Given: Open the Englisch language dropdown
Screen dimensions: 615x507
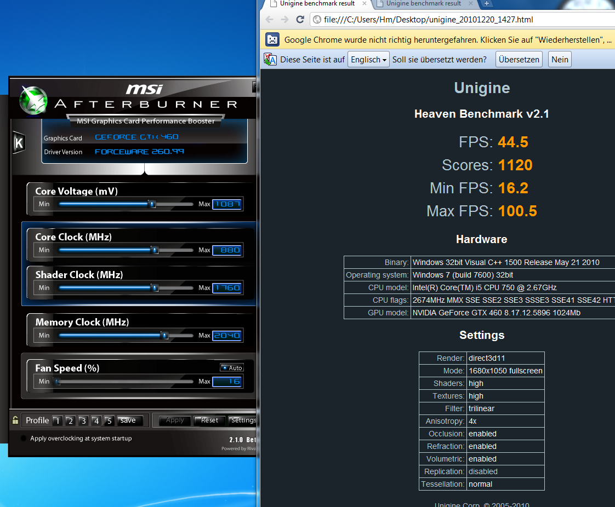Looking at the screenshot, I should 368,59.
